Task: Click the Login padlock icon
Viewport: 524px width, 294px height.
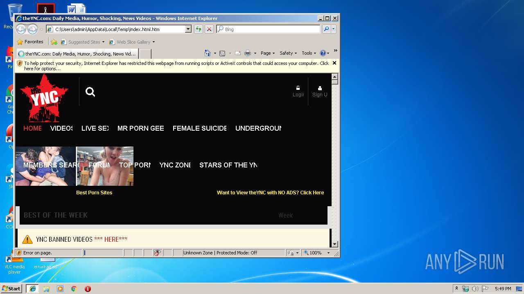Action: click(x=298, y=88)
